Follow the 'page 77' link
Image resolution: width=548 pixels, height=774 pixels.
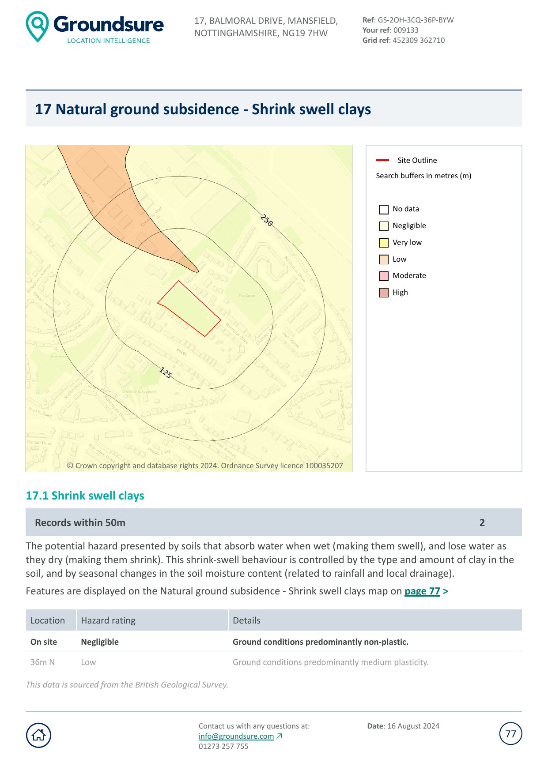tap(422, 591)
